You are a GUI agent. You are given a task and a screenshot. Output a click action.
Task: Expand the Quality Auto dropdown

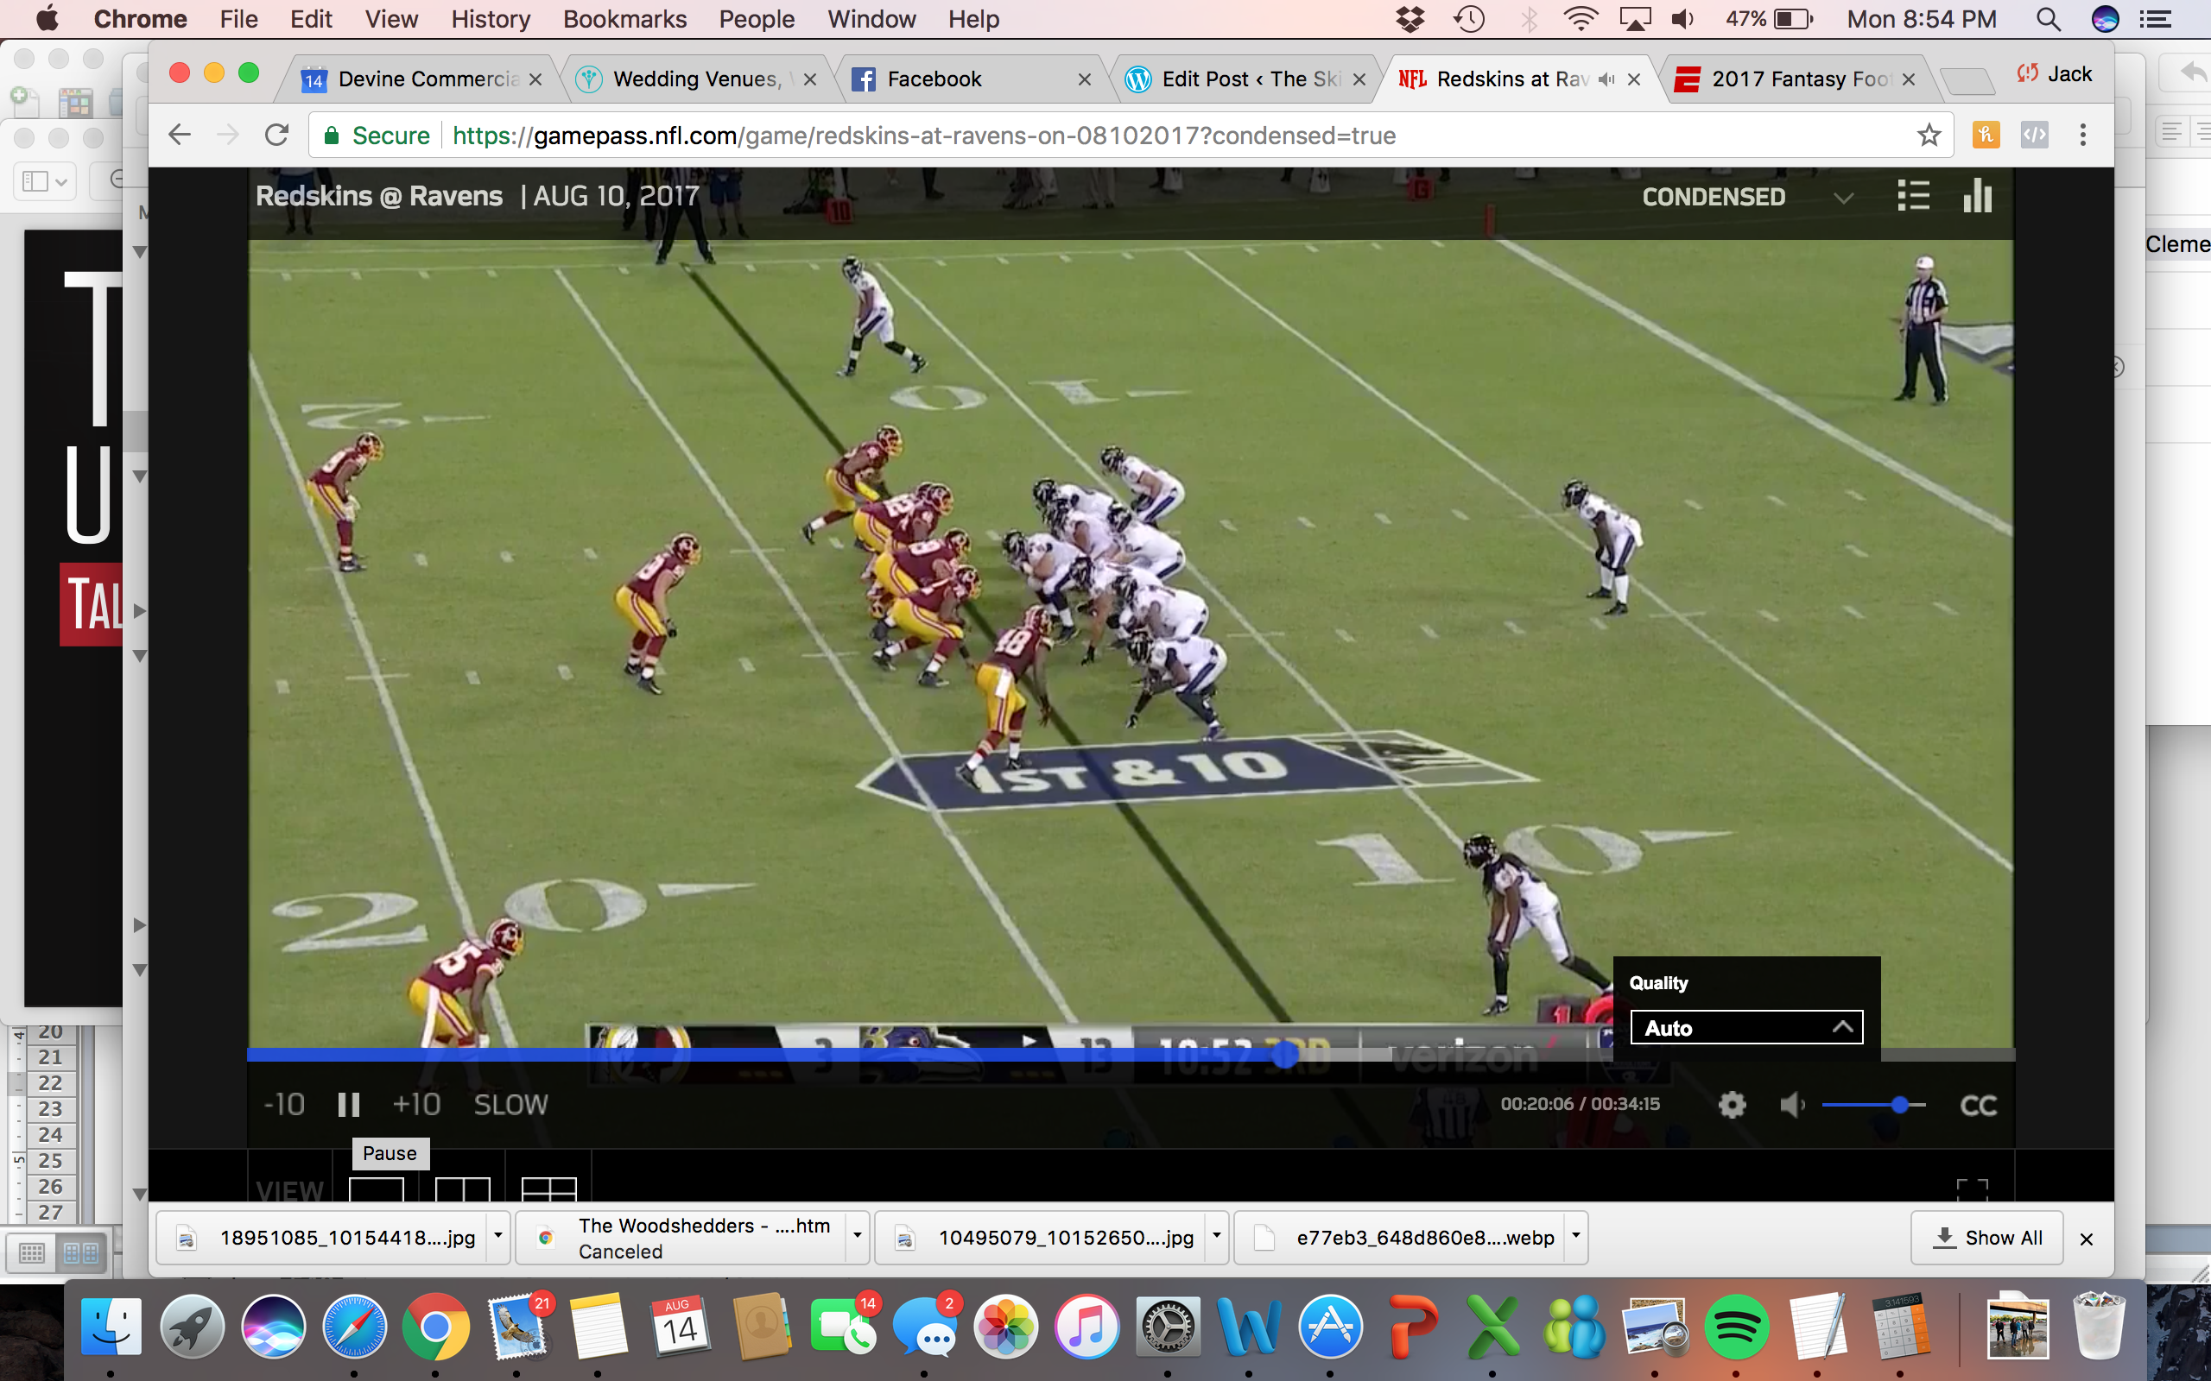[1746, 1027]
